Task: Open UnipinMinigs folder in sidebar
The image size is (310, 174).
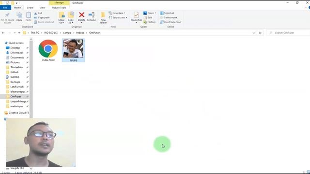Action: [18, 101]
